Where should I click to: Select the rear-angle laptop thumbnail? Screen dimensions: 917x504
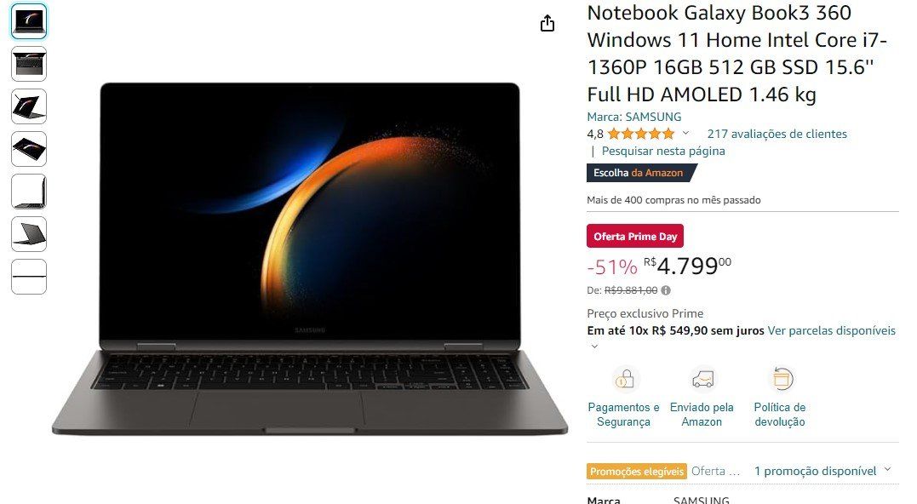point(29,234)
